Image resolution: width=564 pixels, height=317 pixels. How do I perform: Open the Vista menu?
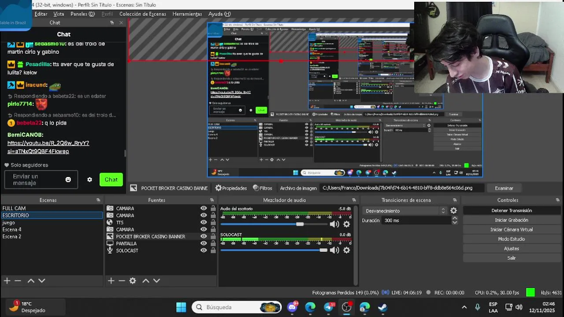pyautogui.click(x=59, y=14)
